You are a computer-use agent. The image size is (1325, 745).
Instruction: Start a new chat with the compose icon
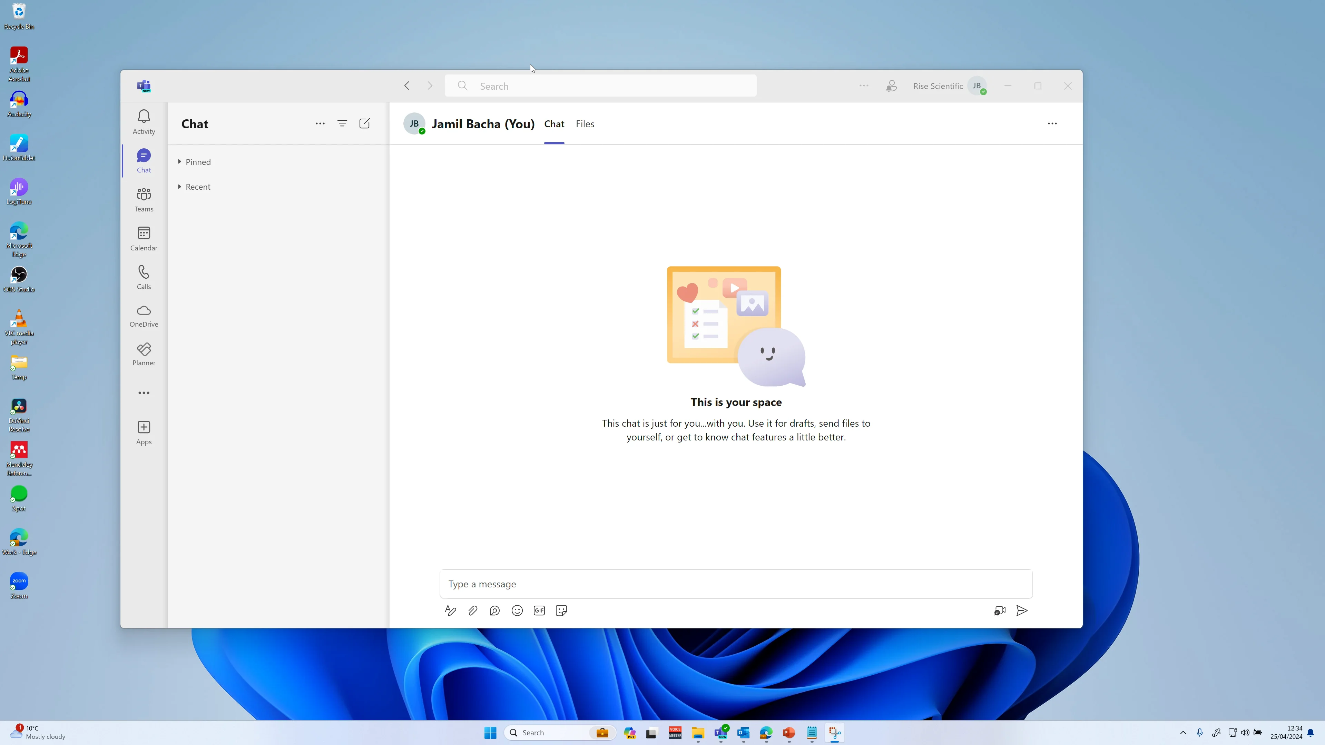(364, 123)
